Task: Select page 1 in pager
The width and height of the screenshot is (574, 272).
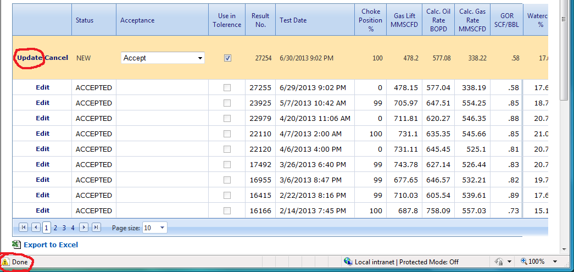Action: 47,227
